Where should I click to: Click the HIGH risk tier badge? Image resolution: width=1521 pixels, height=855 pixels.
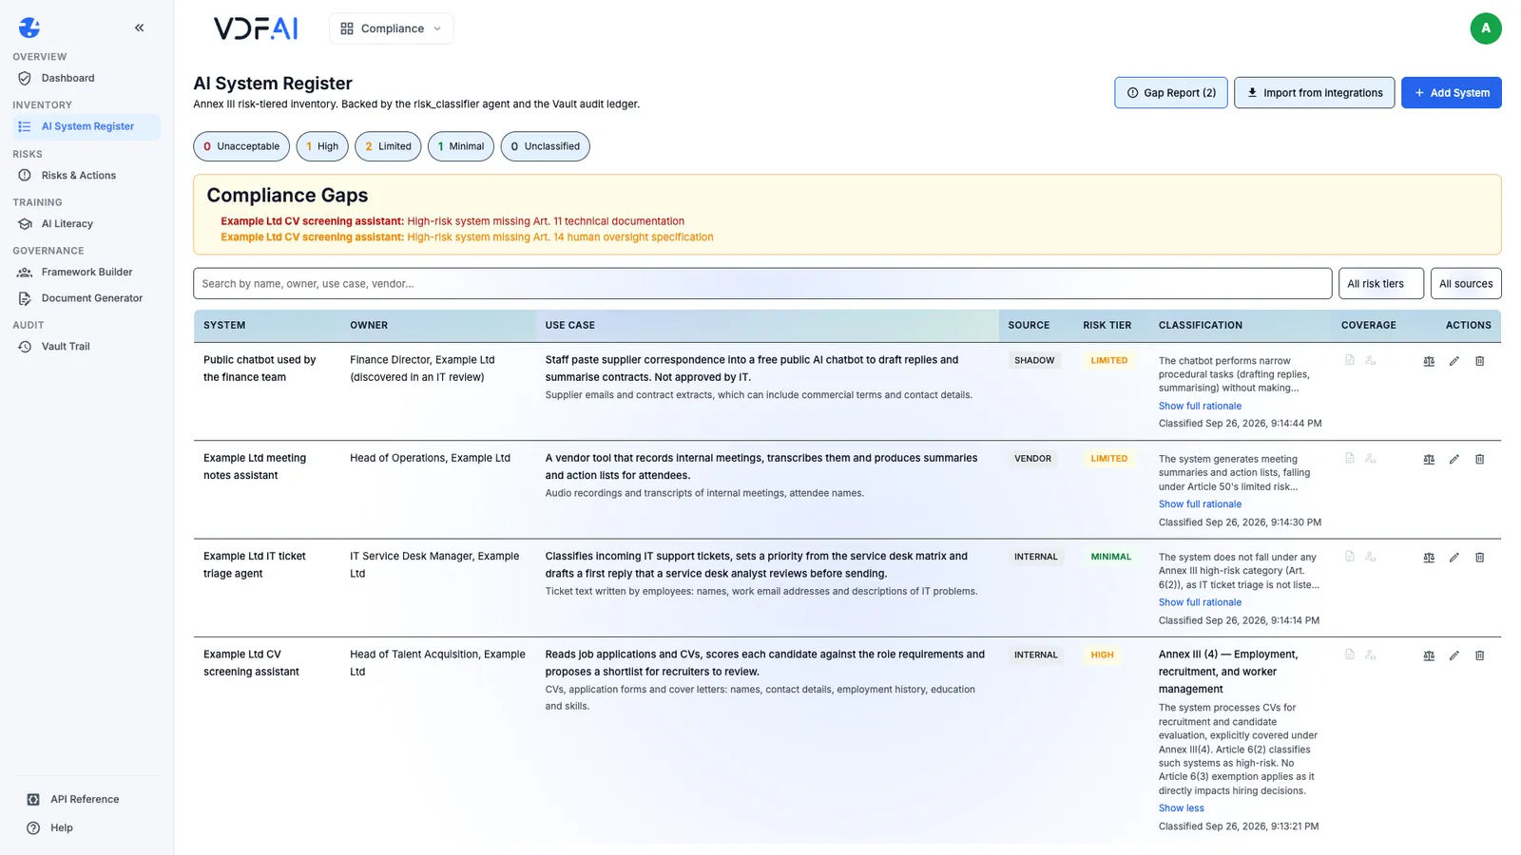click(x=1102, y=655)
